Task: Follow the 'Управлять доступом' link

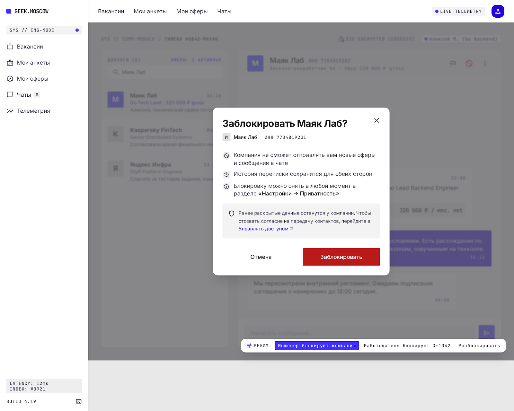Action: click(x=266, y=229)
